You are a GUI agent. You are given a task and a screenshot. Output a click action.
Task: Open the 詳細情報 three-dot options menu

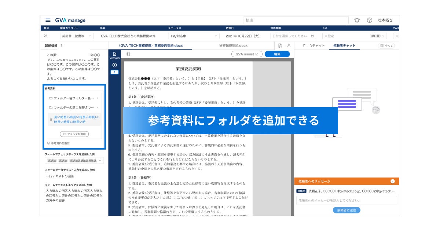[x=62, y=46]
